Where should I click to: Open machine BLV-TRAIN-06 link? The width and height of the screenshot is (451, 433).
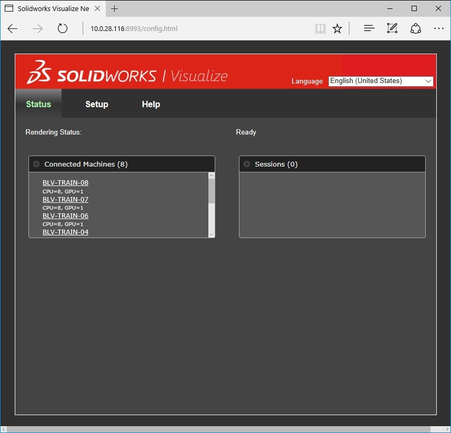[65, 215]
